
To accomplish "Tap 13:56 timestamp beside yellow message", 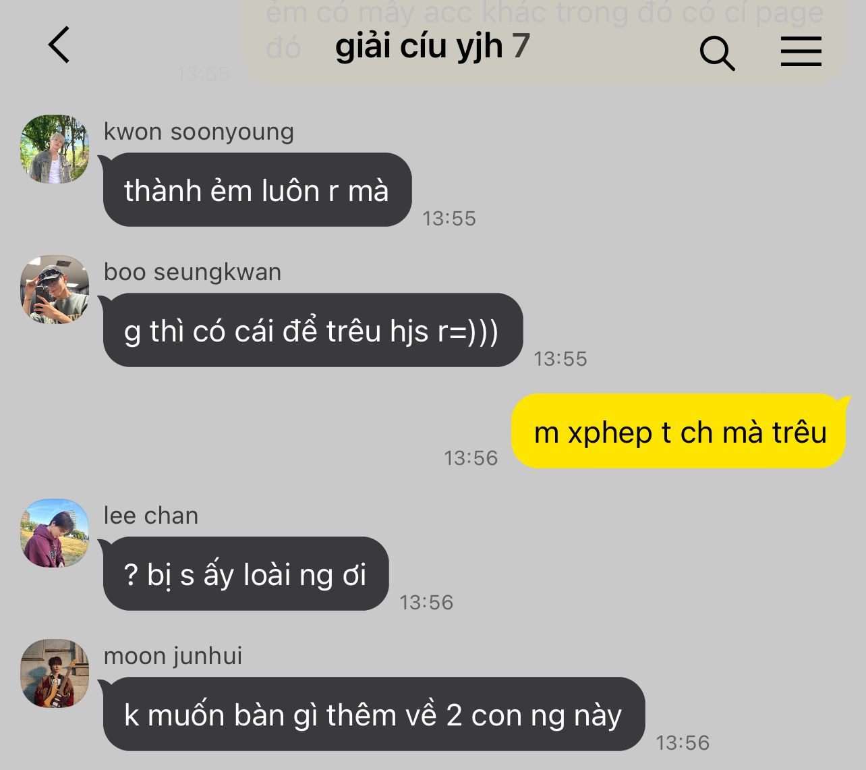I will click(471, 458).
